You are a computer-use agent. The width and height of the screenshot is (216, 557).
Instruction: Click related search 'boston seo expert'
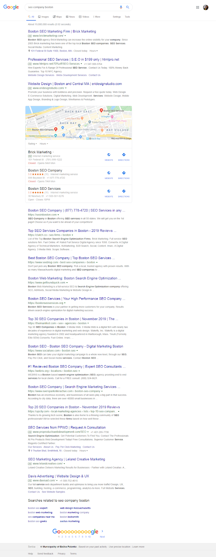coord(38,508)
